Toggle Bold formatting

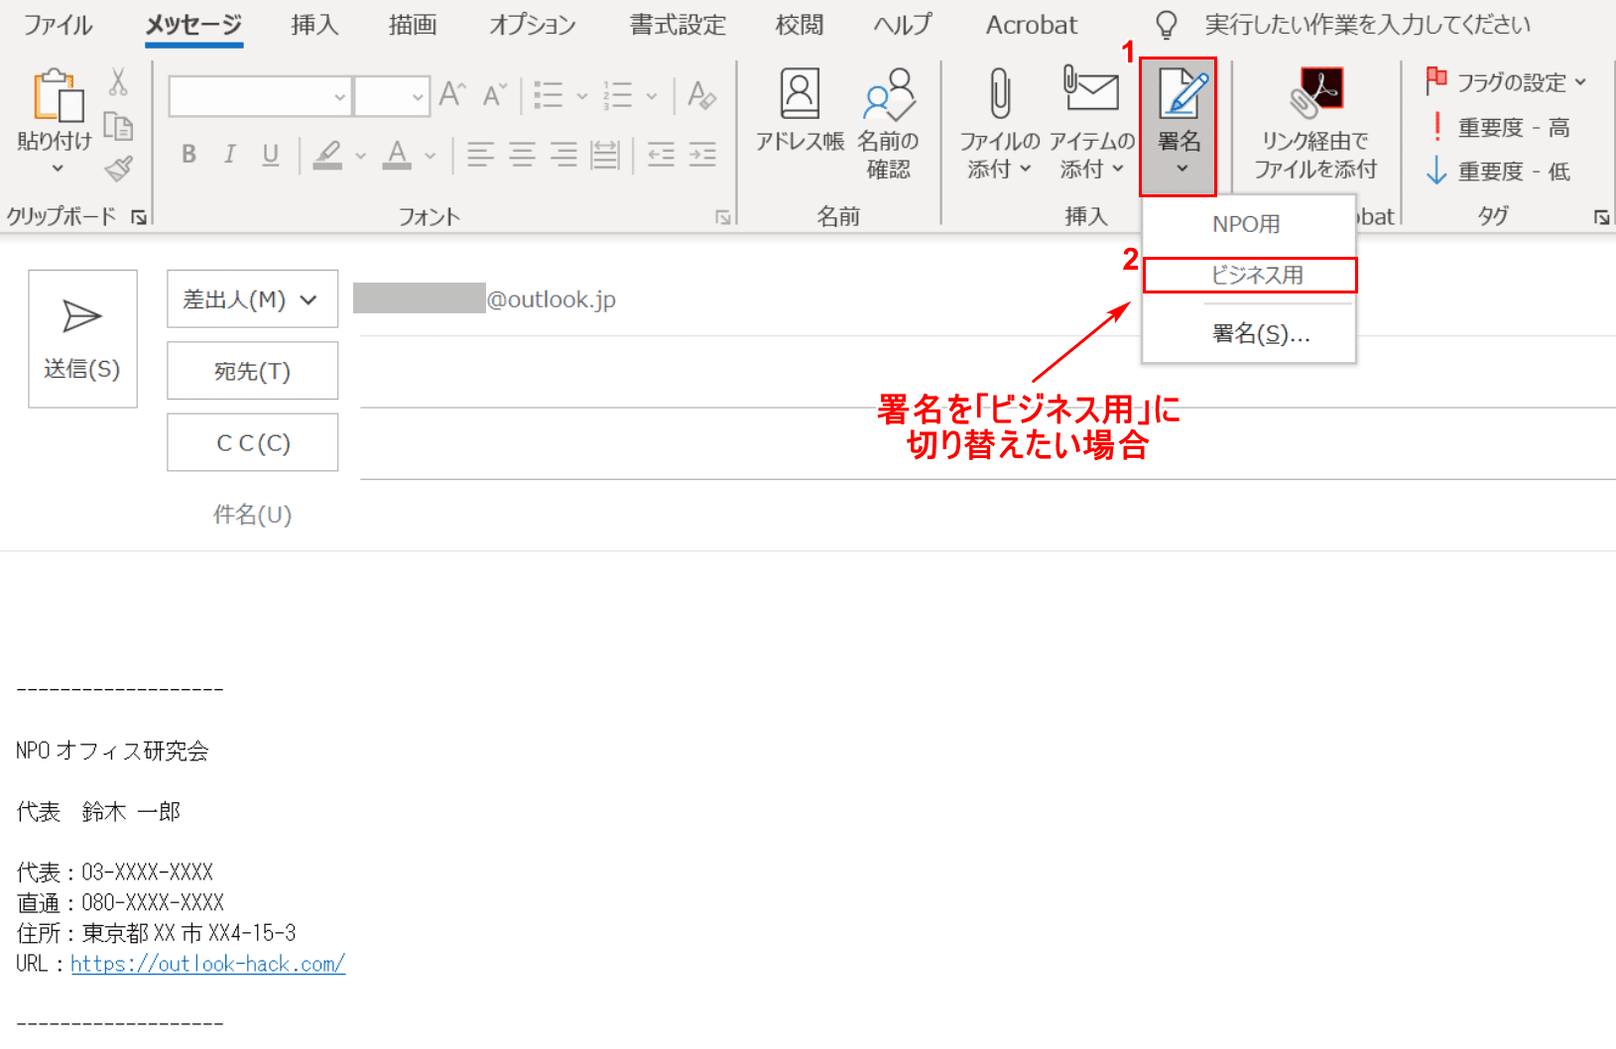pos(188,155)
